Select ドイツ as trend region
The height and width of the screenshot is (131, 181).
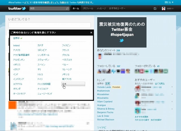(x=40, y=79)
